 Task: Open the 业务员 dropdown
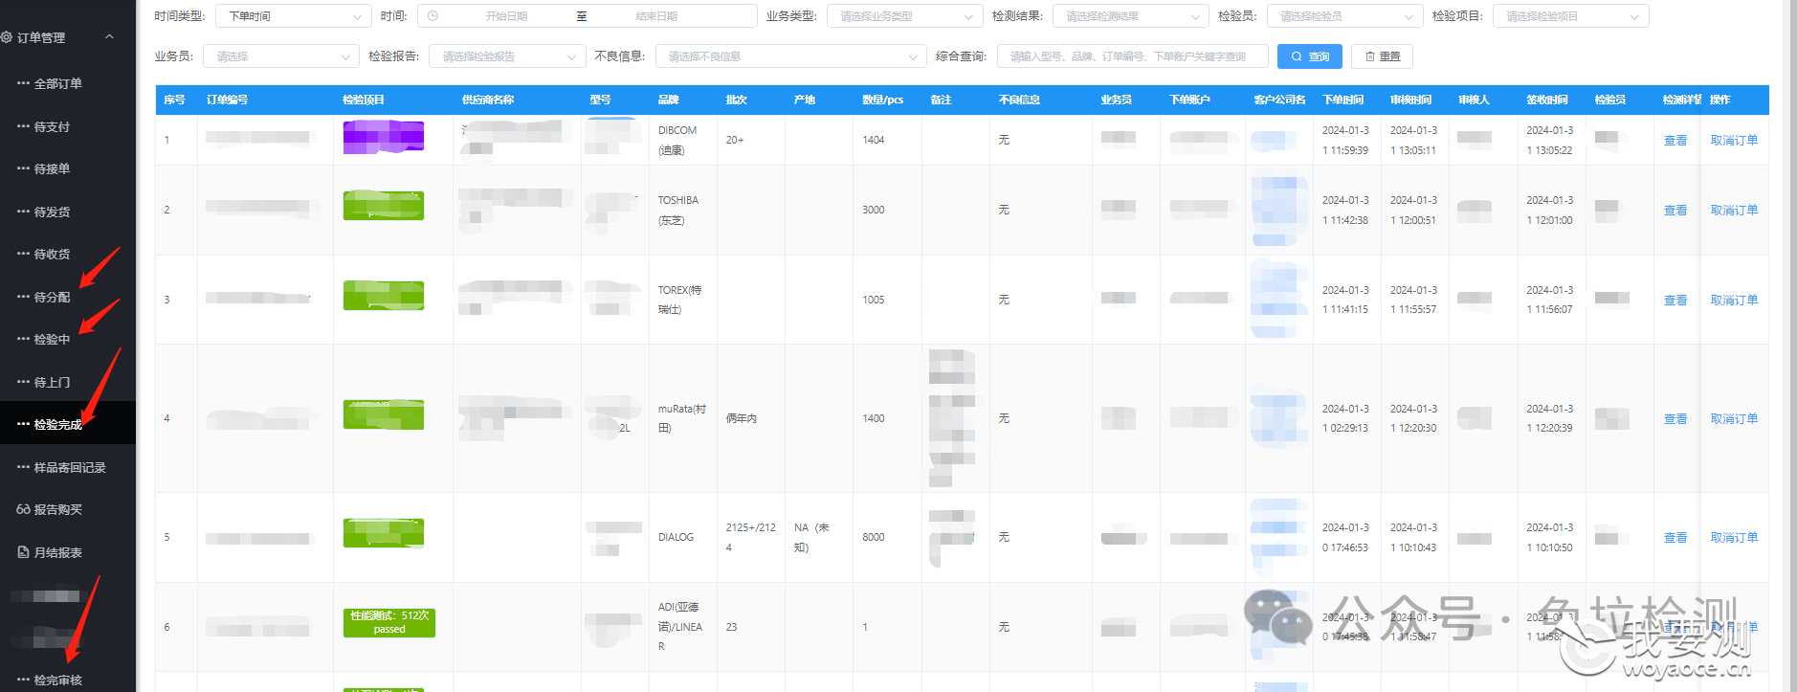(x=280, y=56)
